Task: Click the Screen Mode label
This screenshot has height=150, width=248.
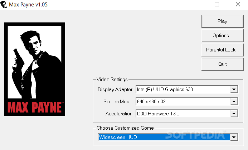Action: (x=118, y=101)
